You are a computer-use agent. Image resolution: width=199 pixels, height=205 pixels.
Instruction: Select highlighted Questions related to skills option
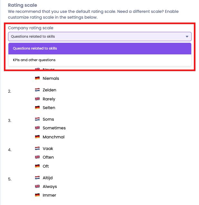[35, 49]
